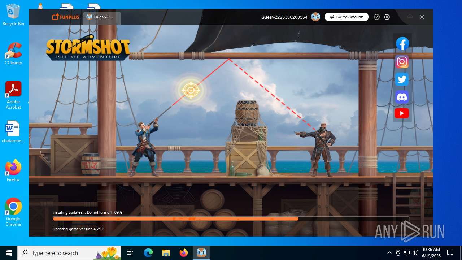Open the chatamon Word document icon
The width and height of the screenshot is (462, 260).
pyautogui.click(x=13, y=132)
